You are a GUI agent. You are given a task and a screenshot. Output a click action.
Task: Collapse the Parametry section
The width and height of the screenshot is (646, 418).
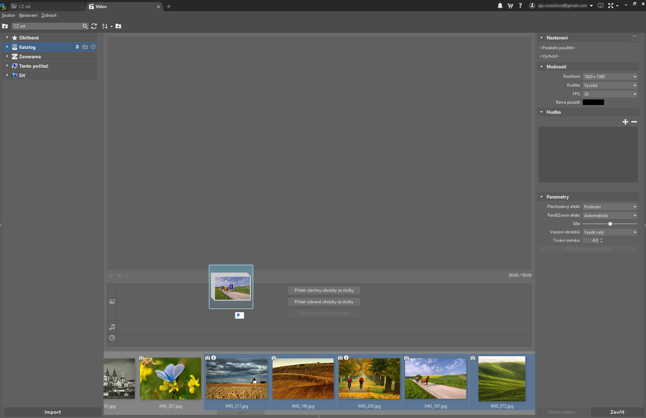(541, 197)
